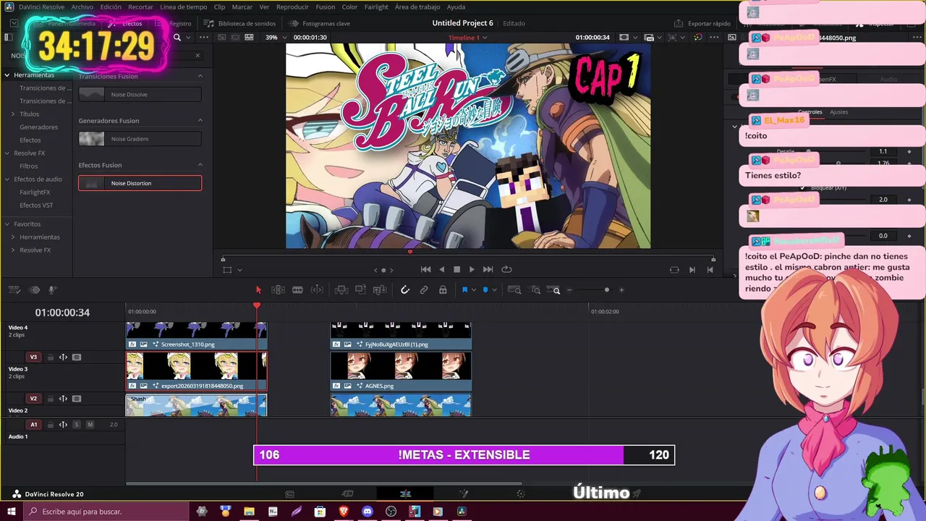Select the arrow Selection mode tool

pos(258,290)
